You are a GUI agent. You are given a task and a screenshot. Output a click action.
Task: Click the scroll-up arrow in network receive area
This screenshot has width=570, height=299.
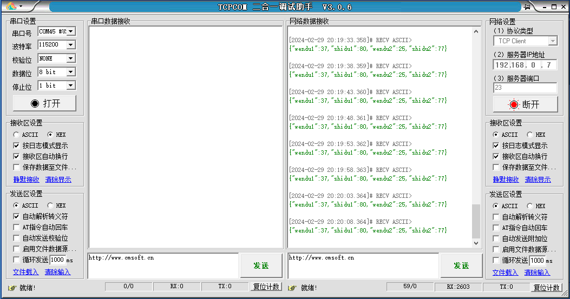click(x=476, y=31)
